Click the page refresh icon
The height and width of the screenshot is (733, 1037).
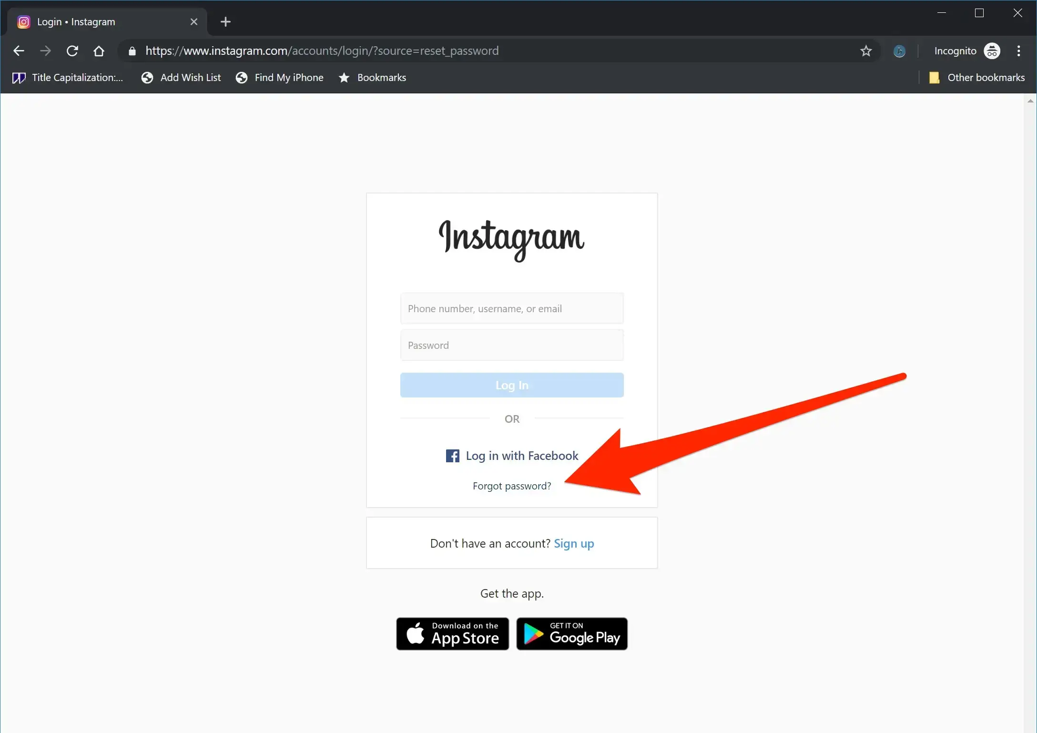[72, 51]
